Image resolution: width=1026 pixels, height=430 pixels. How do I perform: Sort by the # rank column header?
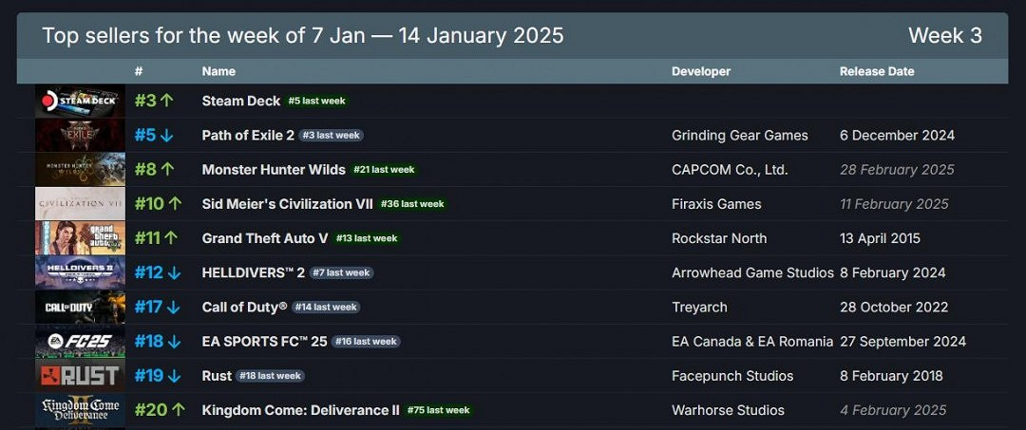(x=138, y=71)
